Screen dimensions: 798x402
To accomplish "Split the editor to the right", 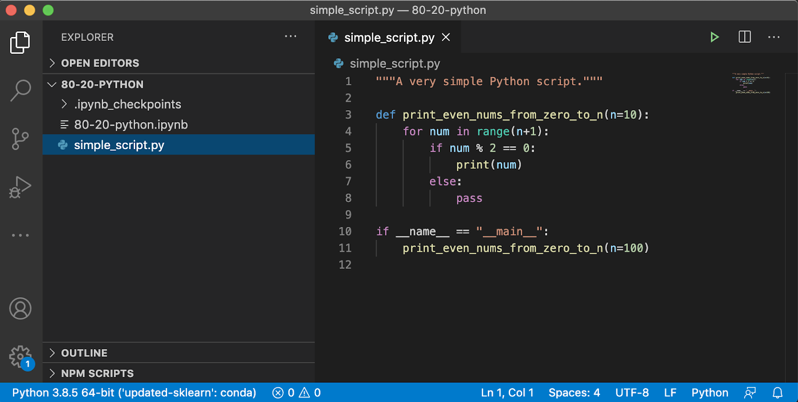I will [744, 37].
